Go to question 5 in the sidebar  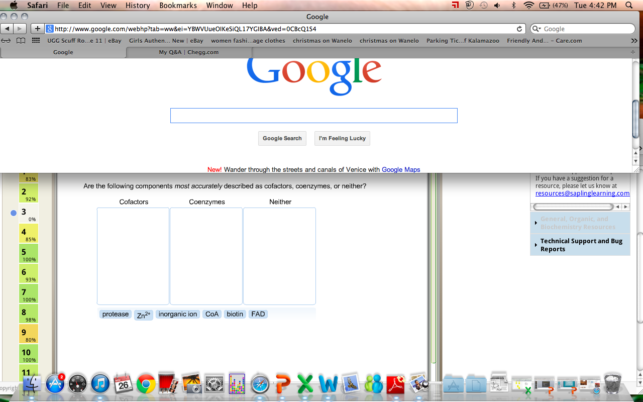pos(29,254)
